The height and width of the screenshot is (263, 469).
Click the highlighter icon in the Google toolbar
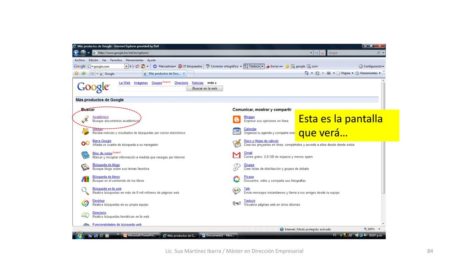[x=287, y=66]
